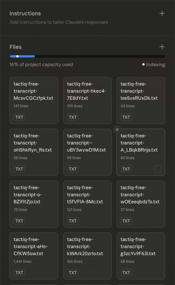Remove the A_LBqkBRnjs transcript with X icon
The image size is (175, 285).
point(117,129)
